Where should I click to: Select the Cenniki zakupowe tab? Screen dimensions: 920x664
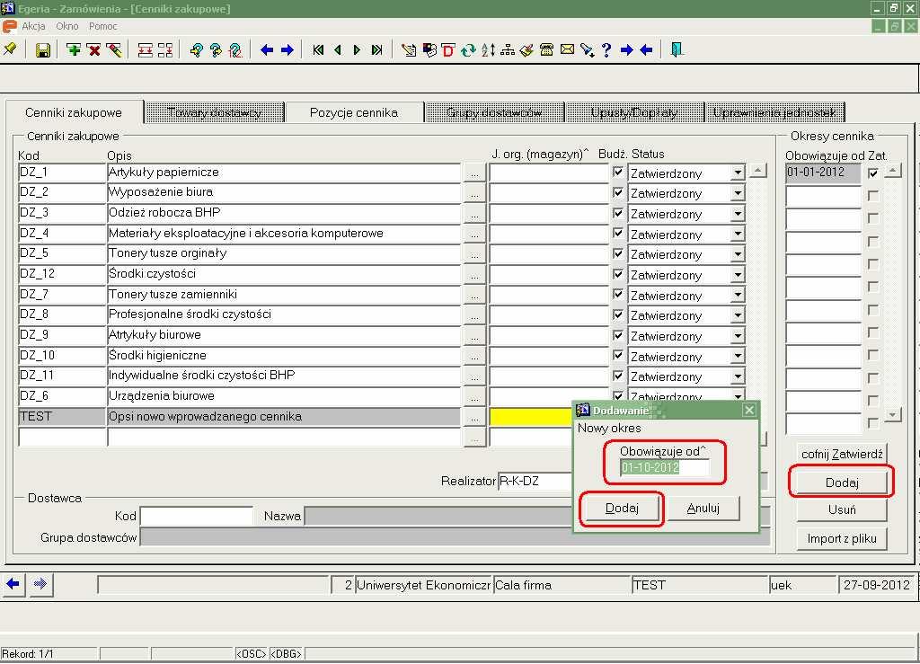pos(74,112)
